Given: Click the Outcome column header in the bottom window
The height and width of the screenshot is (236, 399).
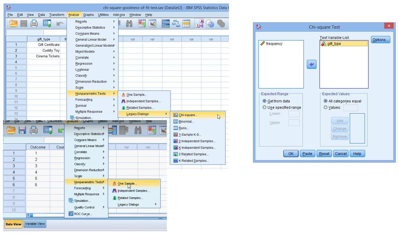Looking at the screenshot, I should [x=38, y=147].
